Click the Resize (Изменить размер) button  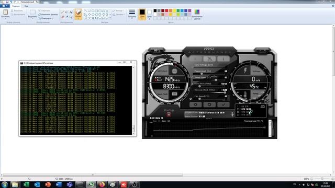[x=48, y=15]
